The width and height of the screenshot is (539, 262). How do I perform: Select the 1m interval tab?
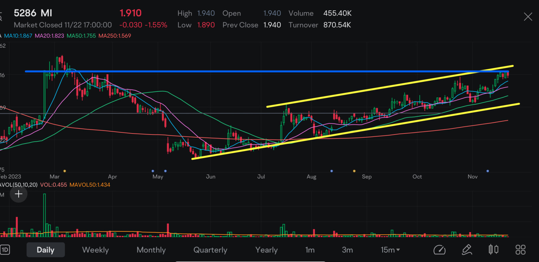pyautogui.click(x=310, y=250)
